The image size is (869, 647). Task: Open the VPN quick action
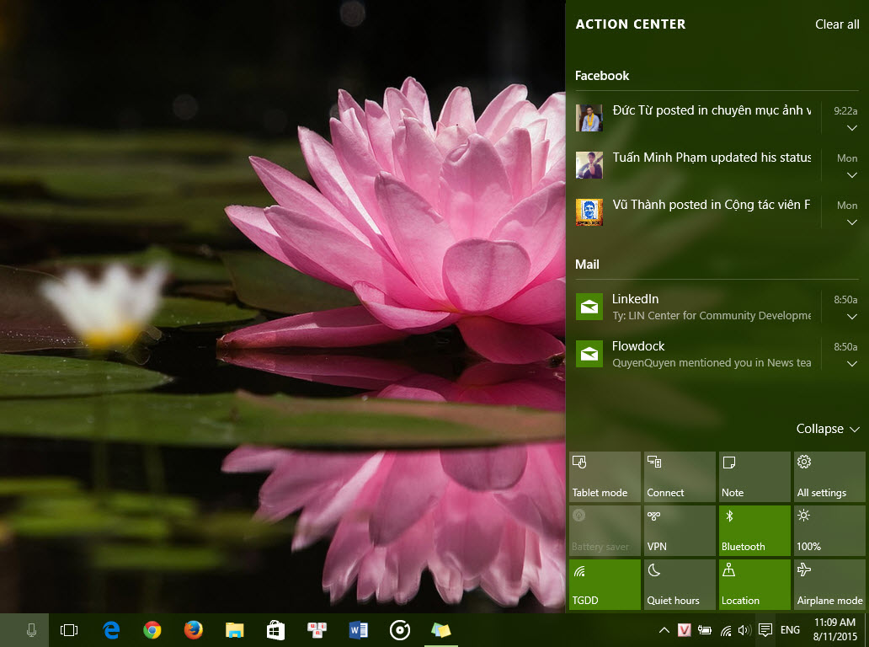click(x=679, y=530)
